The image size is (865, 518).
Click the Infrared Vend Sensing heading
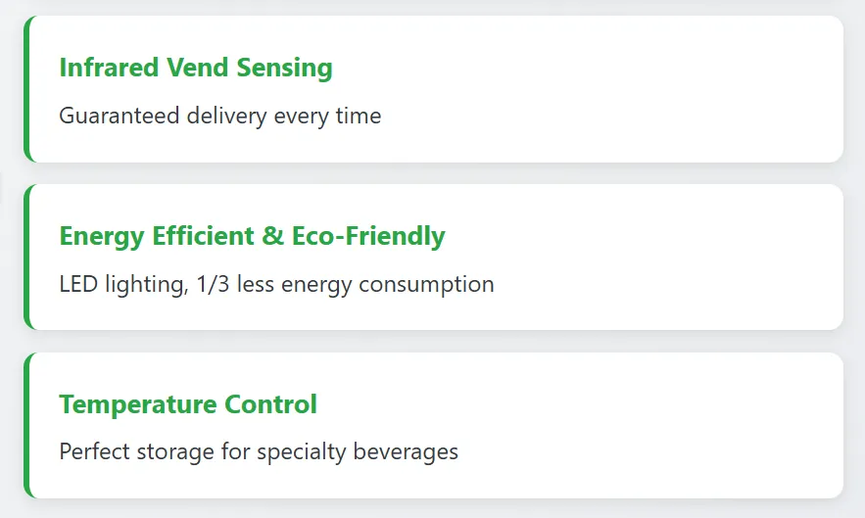[196, 68]
